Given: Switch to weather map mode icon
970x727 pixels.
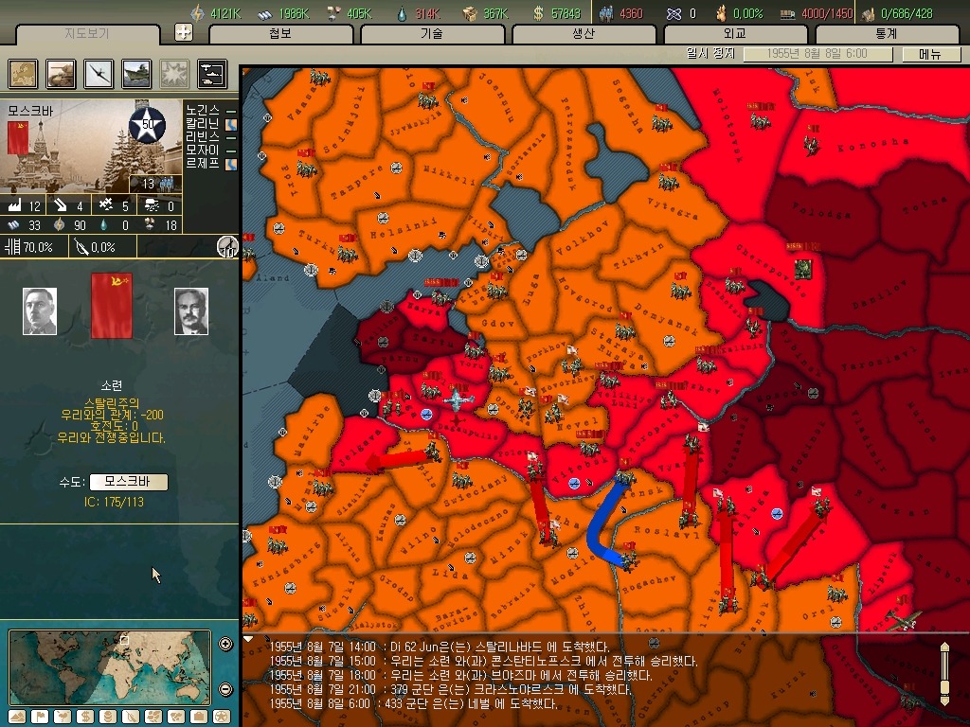Looking at the screenshot, I should point(63,718).
